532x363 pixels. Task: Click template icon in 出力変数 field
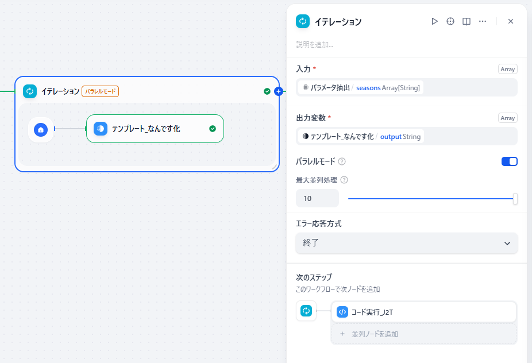[x=306, y=136]
